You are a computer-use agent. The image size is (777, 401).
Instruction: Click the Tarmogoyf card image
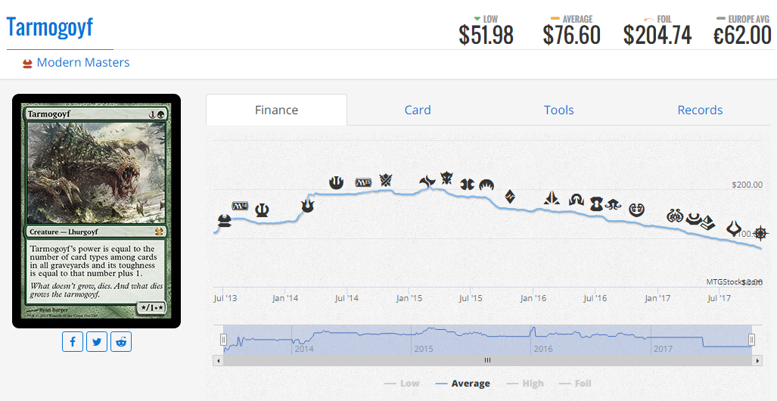(97, 210)
